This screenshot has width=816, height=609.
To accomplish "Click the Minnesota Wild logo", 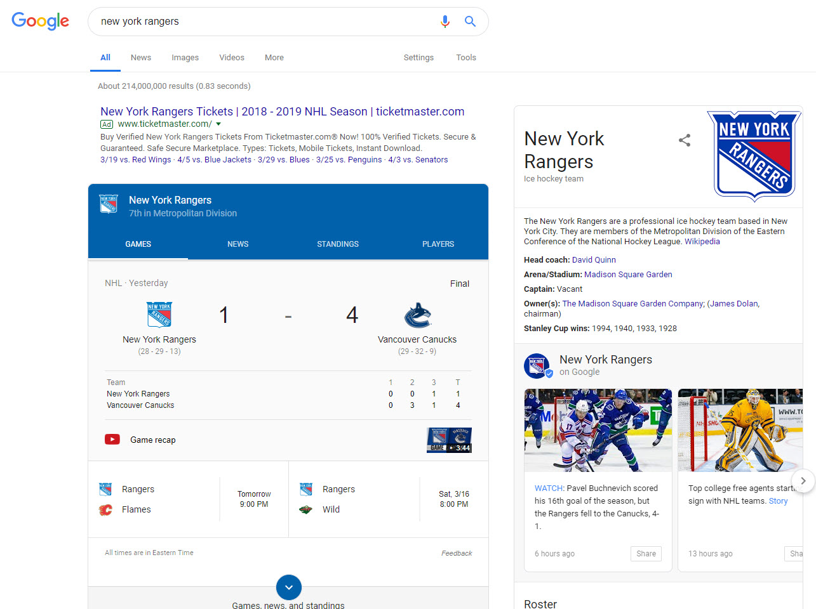I will (x=306, y=510).
